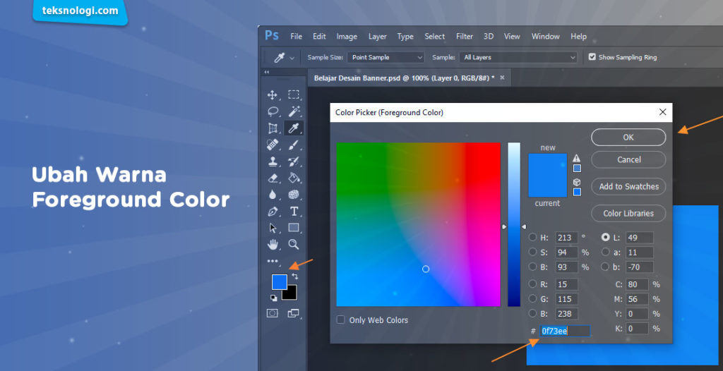
Task: Select the Spot Healing Brush tool
Action: [273, 145]
